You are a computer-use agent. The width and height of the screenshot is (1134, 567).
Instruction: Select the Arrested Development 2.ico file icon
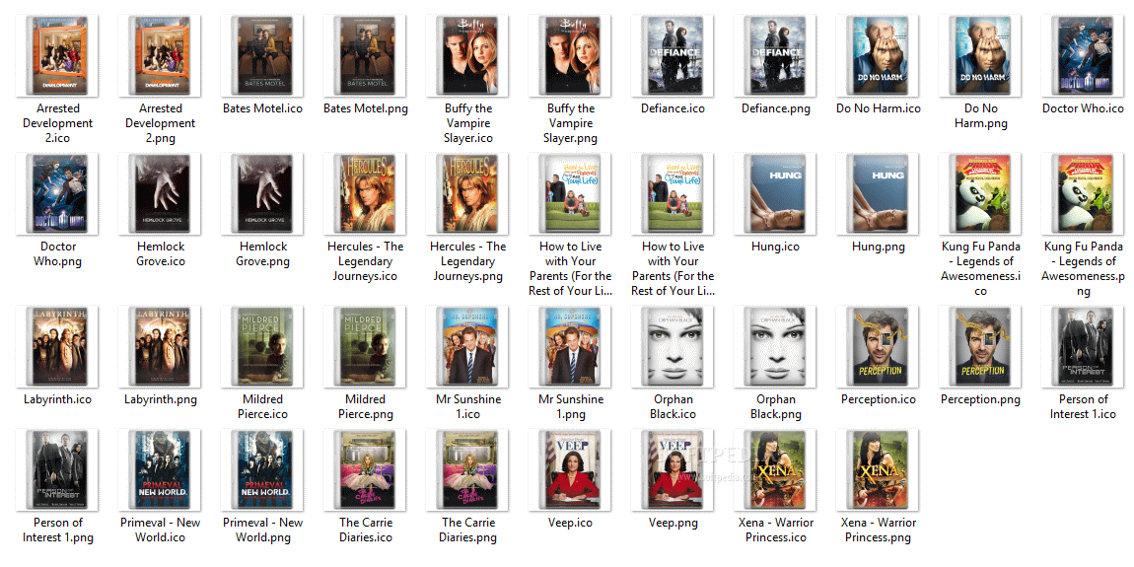point(58,55)
